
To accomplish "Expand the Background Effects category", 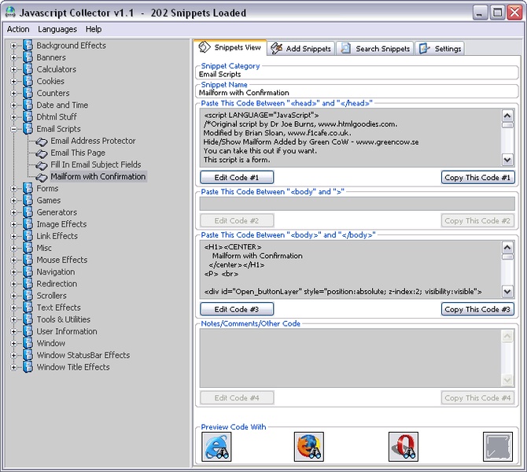I will [x=13, y=46].
